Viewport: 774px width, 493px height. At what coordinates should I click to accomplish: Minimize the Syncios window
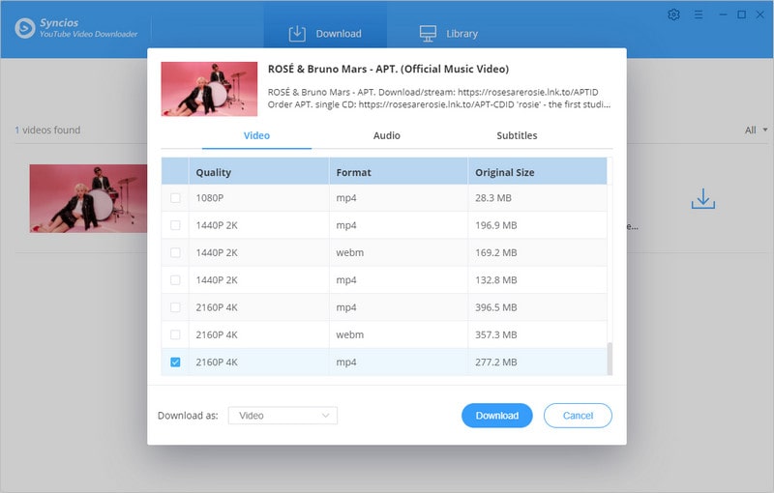click(723, 14)
